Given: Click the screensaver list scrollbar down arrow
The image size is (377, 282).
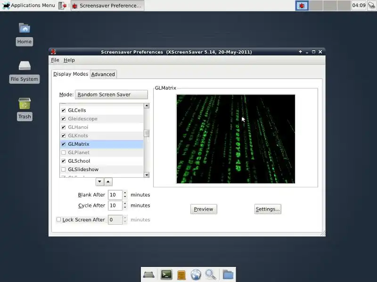Looking at the screenshot, I should point(147,174).
